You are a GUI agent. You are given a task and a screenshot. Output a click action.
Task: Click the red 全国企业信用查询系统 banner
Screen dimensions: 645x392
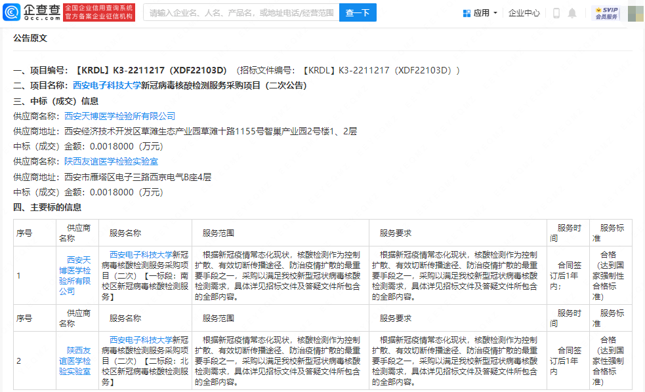coord(99,12)
